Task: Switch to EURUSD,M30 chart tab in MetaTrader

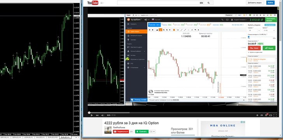Action: [x=53, y=137]
